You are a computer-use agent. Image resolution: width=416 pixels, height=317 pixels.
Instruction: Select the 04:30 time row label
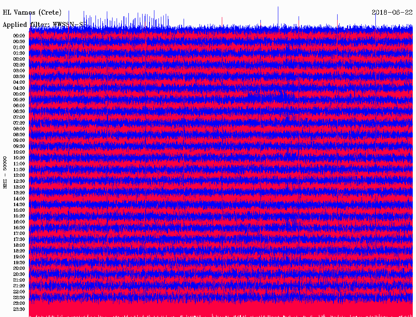point(19,88)
